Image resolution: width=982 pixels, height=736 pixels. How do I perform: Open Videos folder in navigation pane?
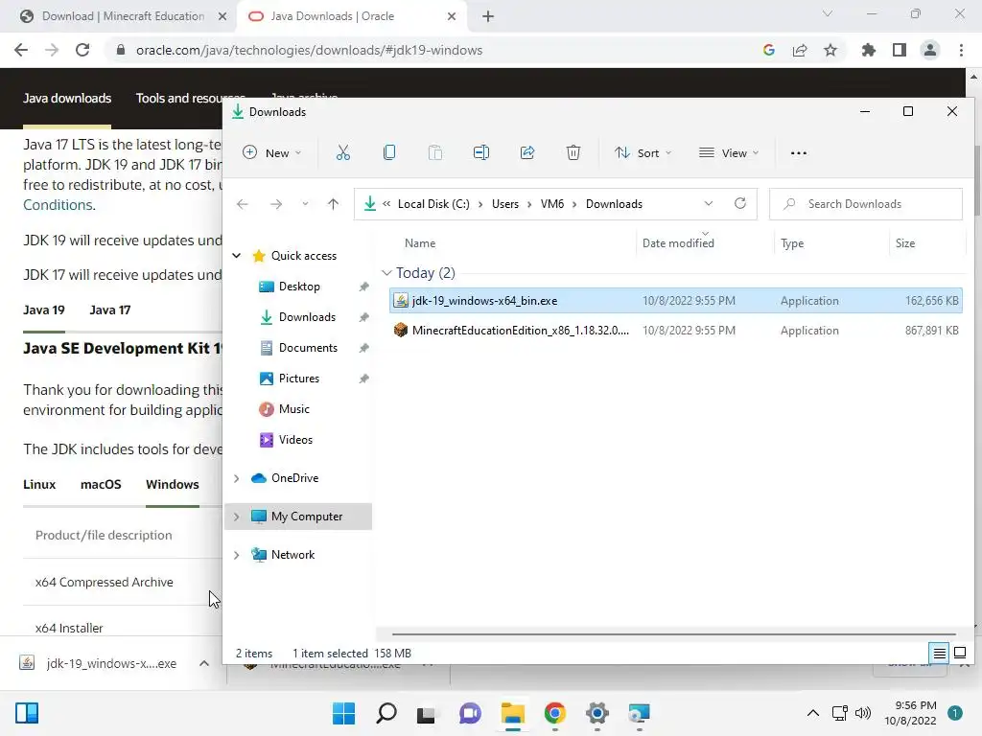(x=295, y=440)
